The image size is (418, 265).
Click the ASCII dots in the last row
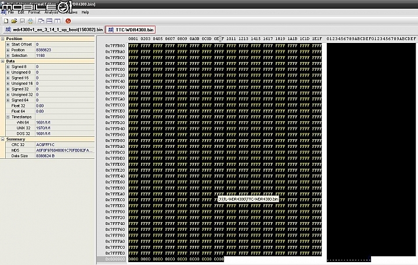(x=349, y=260)
